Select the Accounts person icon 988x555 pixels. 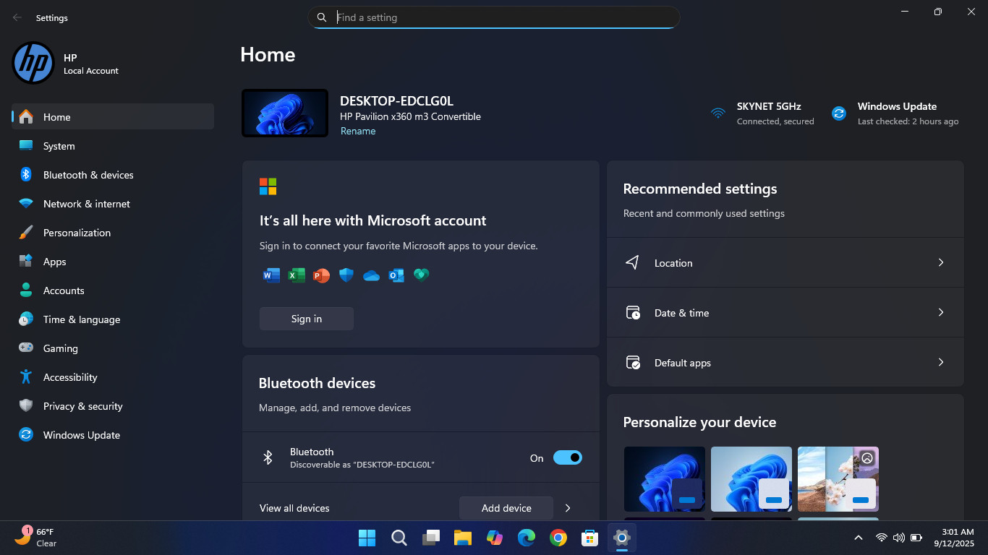(26, 290)
